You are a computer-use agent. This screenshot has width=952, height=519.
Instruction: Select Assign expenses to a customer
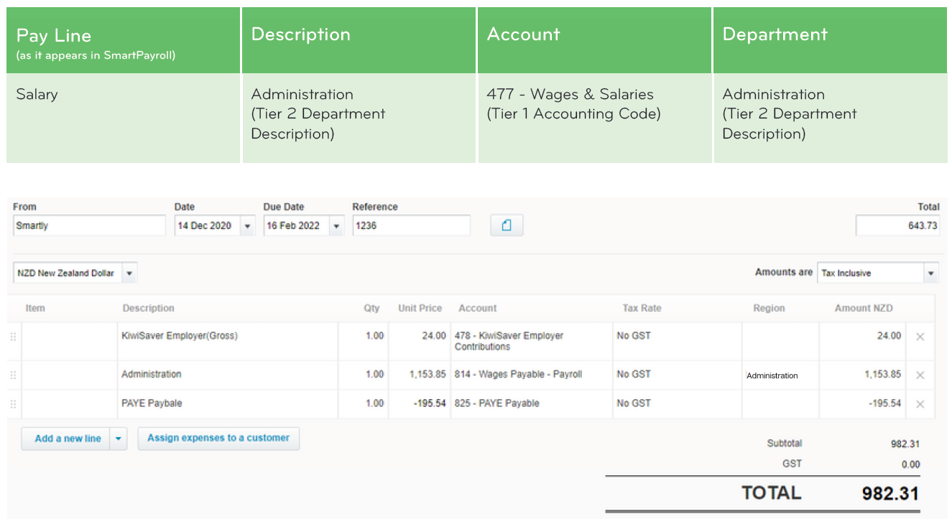coord(218,438)
